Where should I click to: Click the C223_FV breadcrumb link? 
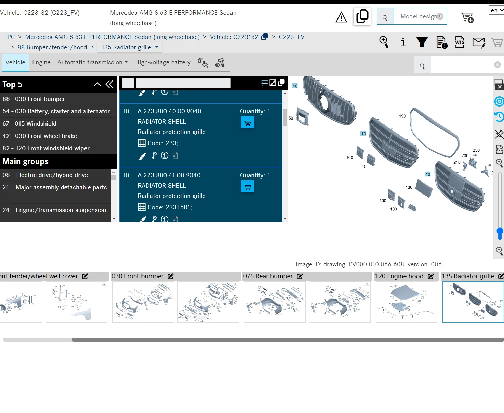coord(292,37)
